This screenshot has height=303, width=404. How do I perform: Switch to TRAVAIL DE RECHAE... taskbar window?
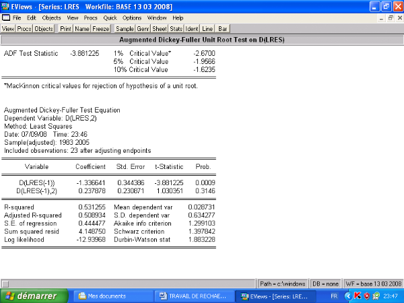[x=194, y=296]
